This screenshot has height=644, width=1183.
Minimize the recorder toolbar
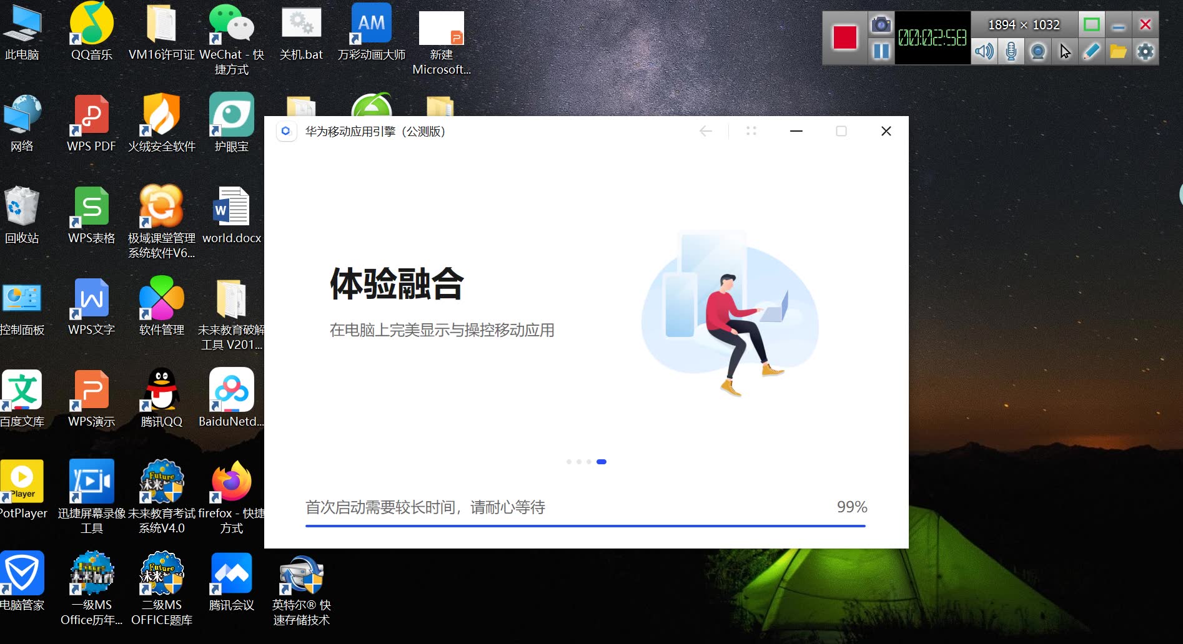coord(1118,25)
